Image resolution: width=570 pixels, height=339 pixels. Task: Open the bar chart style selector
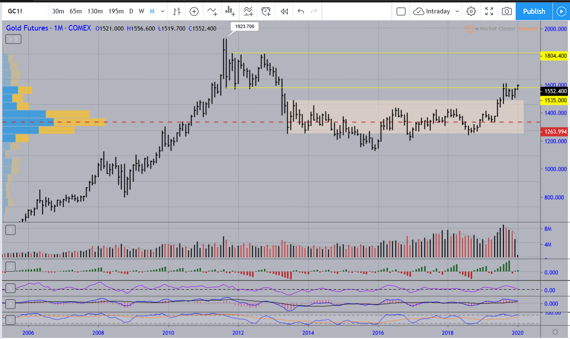point(177,11)
